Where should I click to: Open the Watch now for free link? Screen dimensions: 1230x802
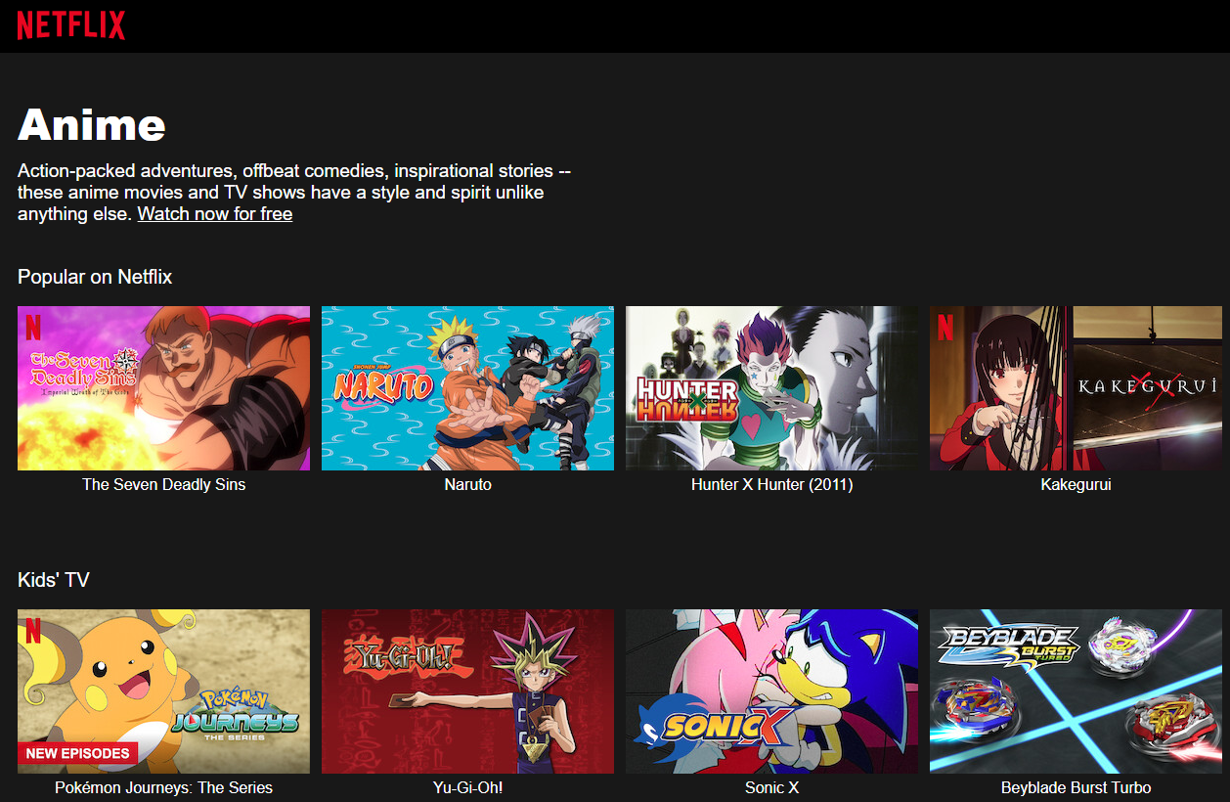click(x=215, y=213)
